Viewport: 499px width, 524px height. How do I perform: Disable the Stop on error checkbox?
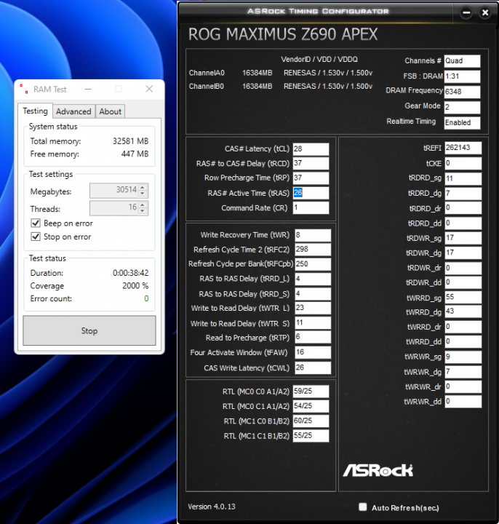(x=36, y=237)
